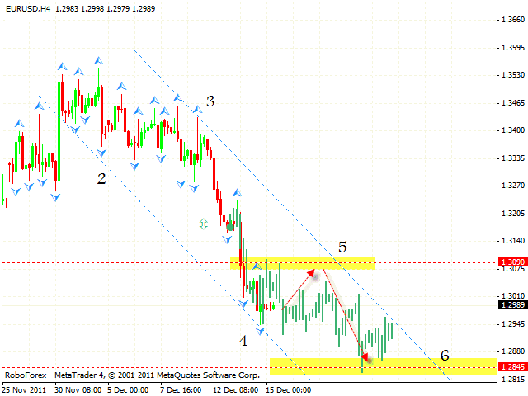
Task: Select the wave label "2"
Action: 101,178
